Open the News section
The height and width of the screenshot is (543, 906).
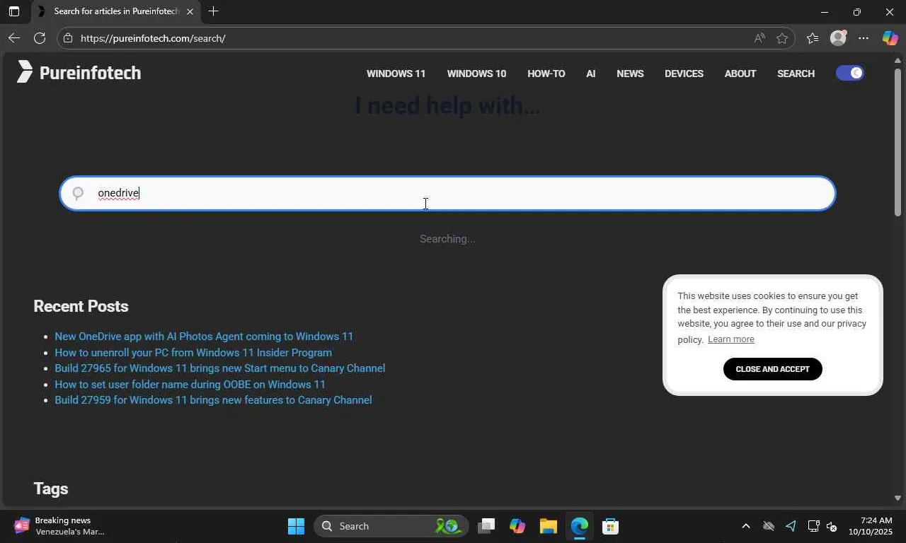click(630, 74)
